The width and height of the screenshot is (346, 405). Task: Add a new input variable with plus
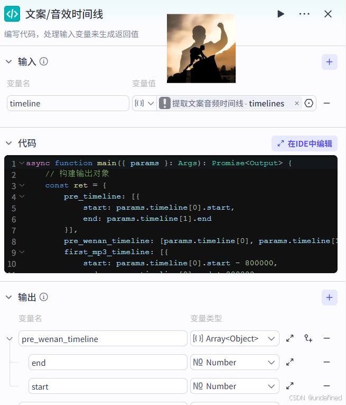(329, 62)
